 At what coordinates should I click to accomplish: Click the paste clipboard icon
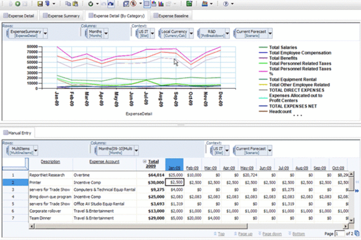click(75, 4)
